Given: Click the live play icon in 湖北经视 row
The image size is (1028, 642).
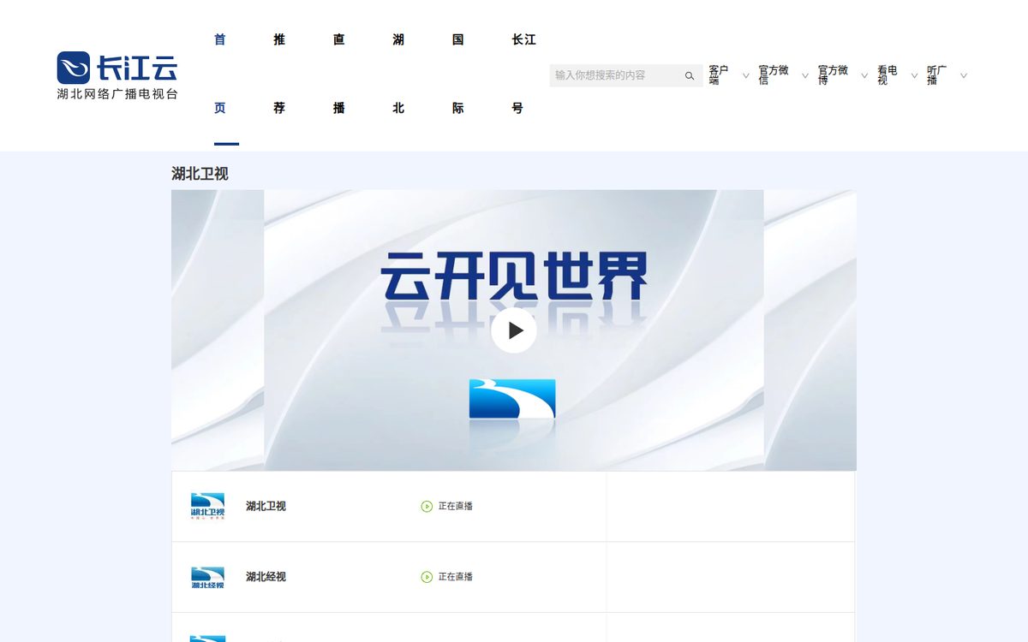Looking at the screenshot, I should [427, 577].
